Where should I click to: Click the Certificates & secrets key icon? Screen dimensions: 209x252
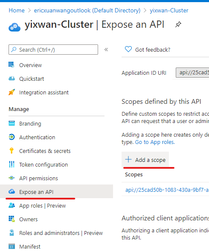[x=12, y=151]
